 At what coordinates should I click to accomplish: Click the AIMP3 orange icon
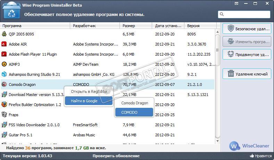[x=4, y=64]
